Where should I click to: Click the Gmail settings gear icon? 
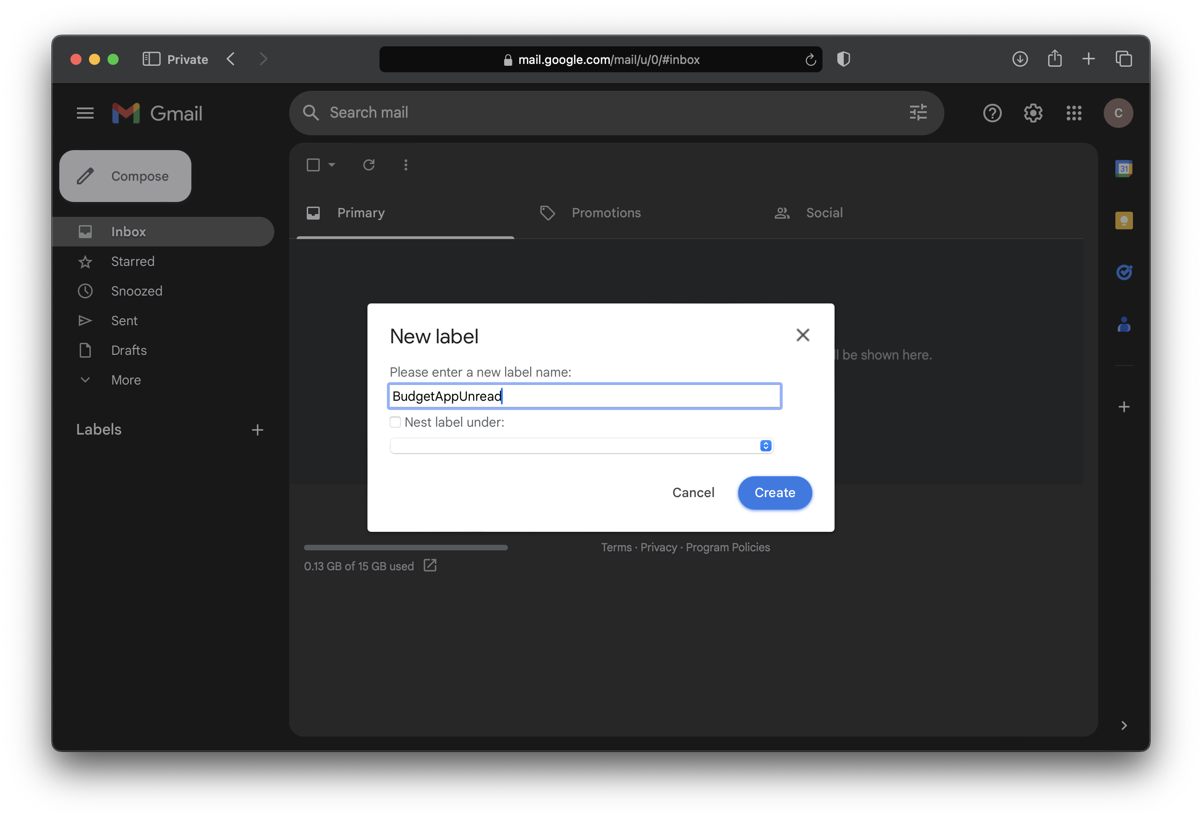pos(1033,113)
